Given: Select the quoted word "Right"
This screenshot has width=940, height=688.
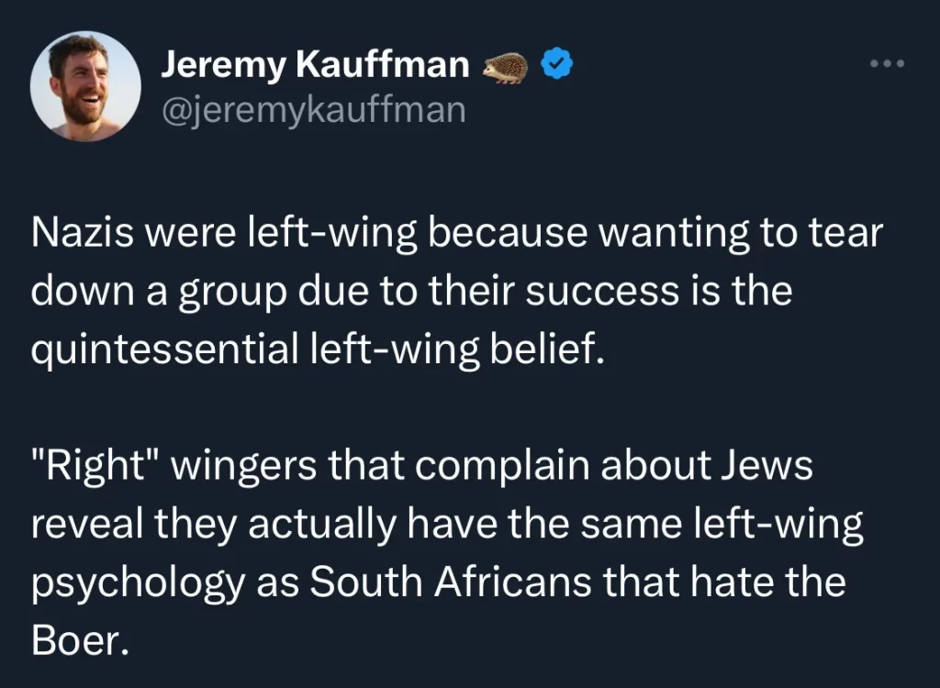Looking at the screenshot, I should 95,466.
